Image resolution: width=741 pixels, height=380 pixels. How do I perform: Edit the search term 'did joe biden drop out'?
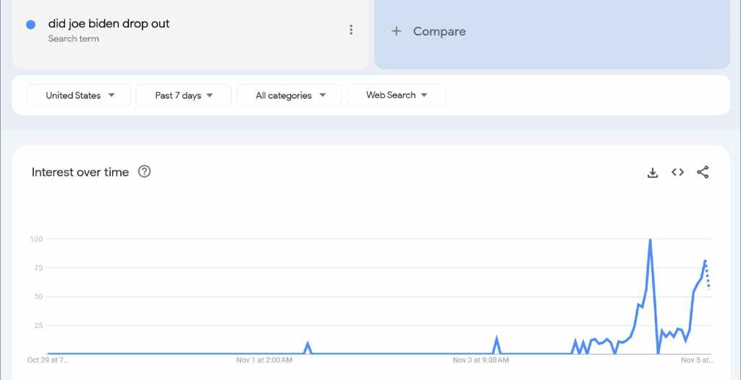[109, 24]
